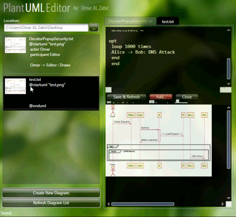Click the red Add... button
Viewport: 236px width, 217px height.
click(x=161, y=97)
